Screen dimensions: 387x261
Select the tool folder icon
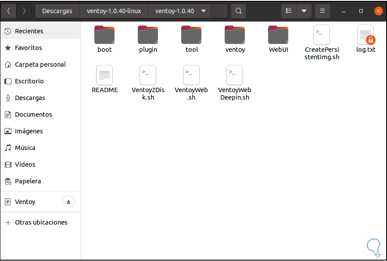click(x=191, y=35)
